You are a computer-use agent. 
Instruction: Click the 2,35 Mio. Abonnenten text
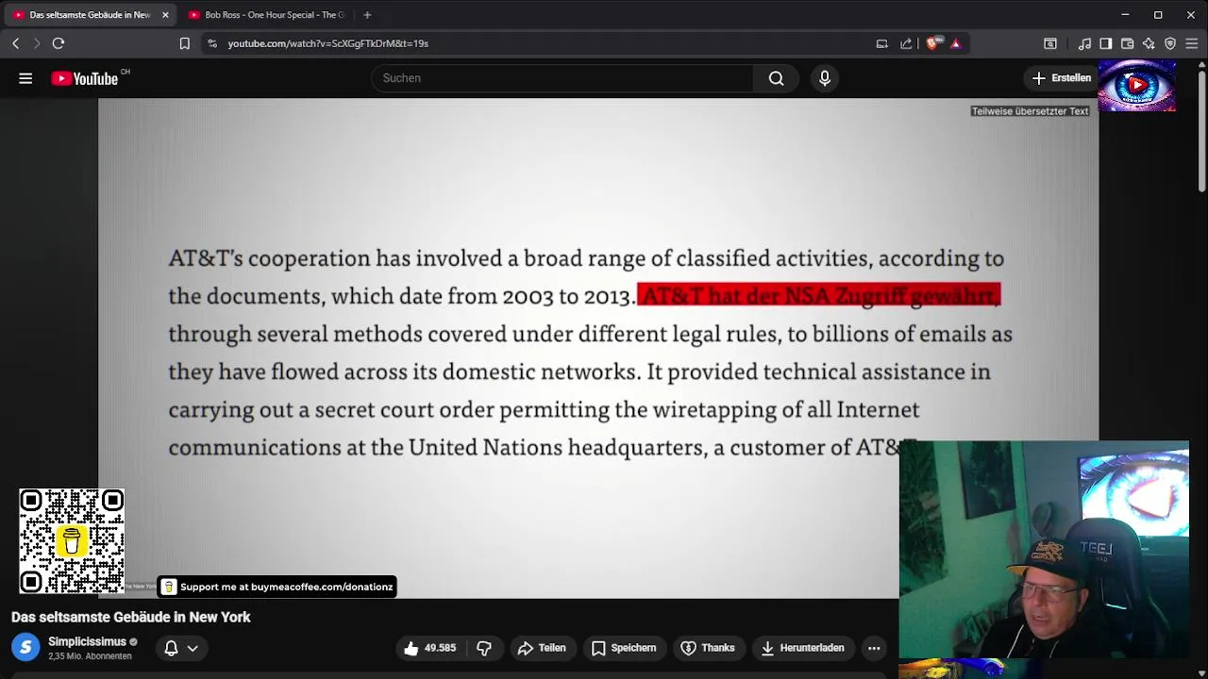point(90,656)
